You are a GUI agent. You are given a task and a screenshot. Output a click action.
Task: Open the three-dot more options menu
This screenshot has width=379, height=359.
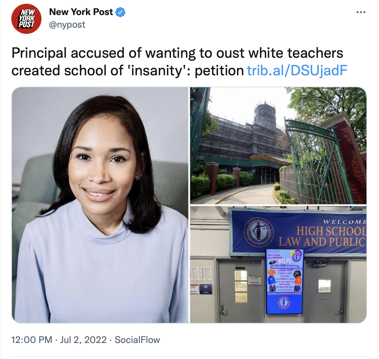pos(361,12)
